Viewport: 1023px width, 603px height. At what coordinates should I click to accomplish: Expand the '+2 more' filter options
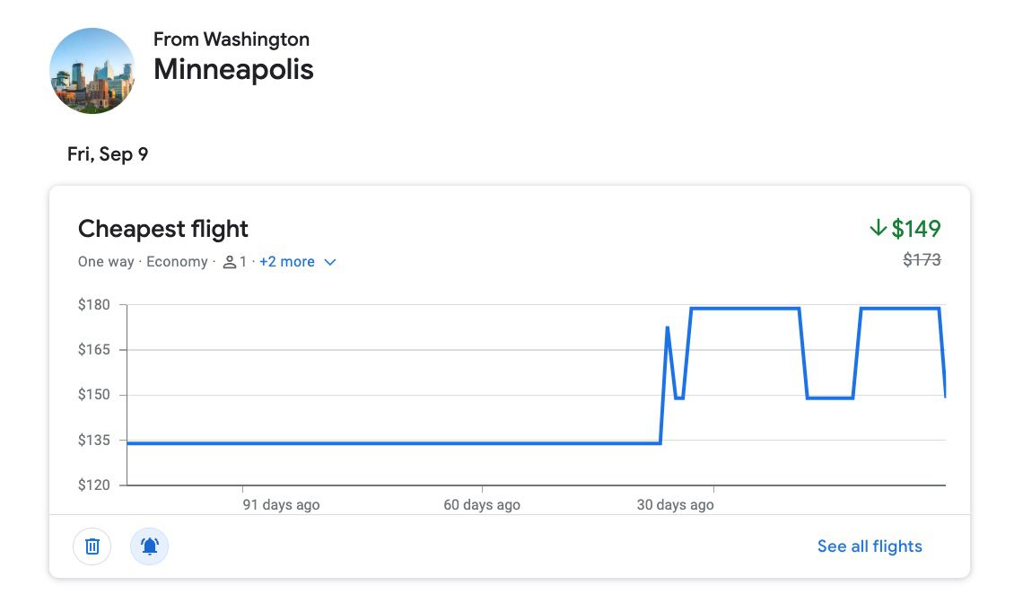286,261
